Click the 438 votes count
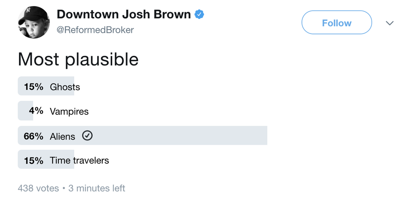Viewport: 415px width, 203px height. point(38,188)
